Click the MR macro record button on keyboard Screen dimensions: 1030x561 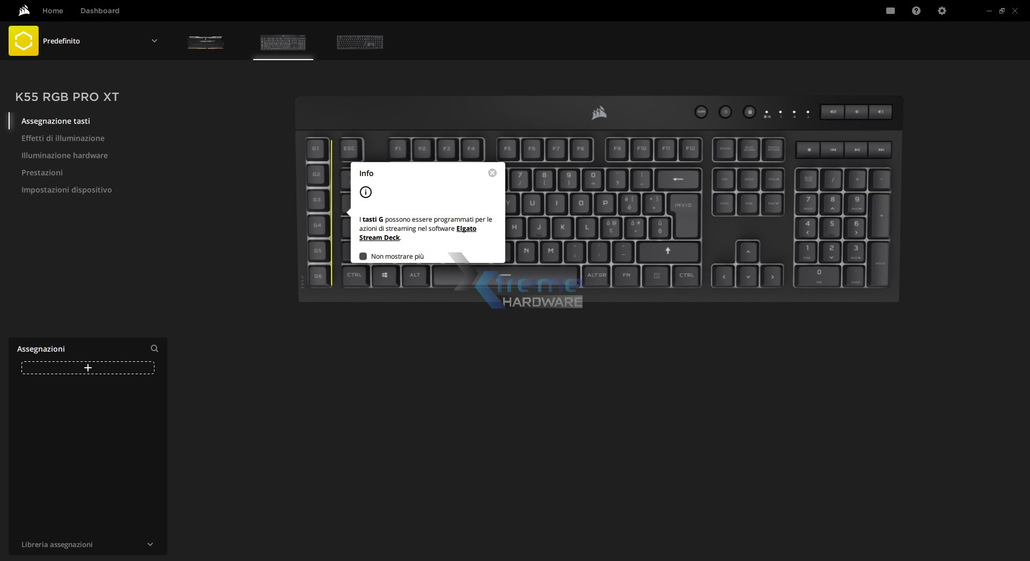pos(701,112)
